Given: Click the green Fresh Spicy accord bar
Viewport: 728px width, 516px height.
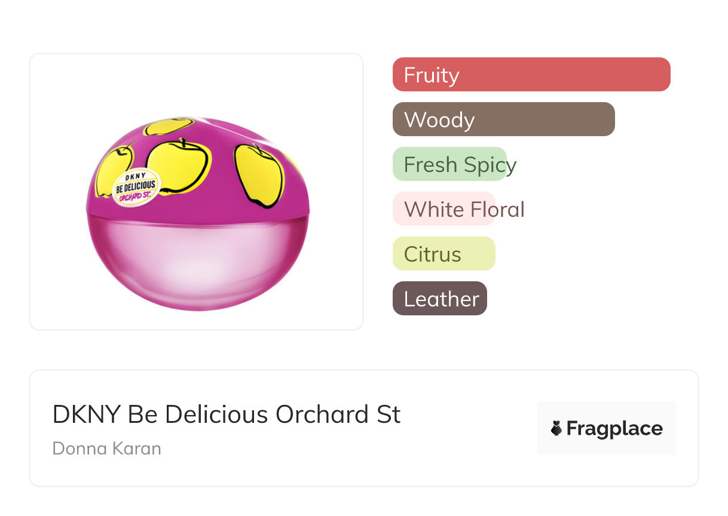Looking at the screenshot, I should click(x=449, y=164).
